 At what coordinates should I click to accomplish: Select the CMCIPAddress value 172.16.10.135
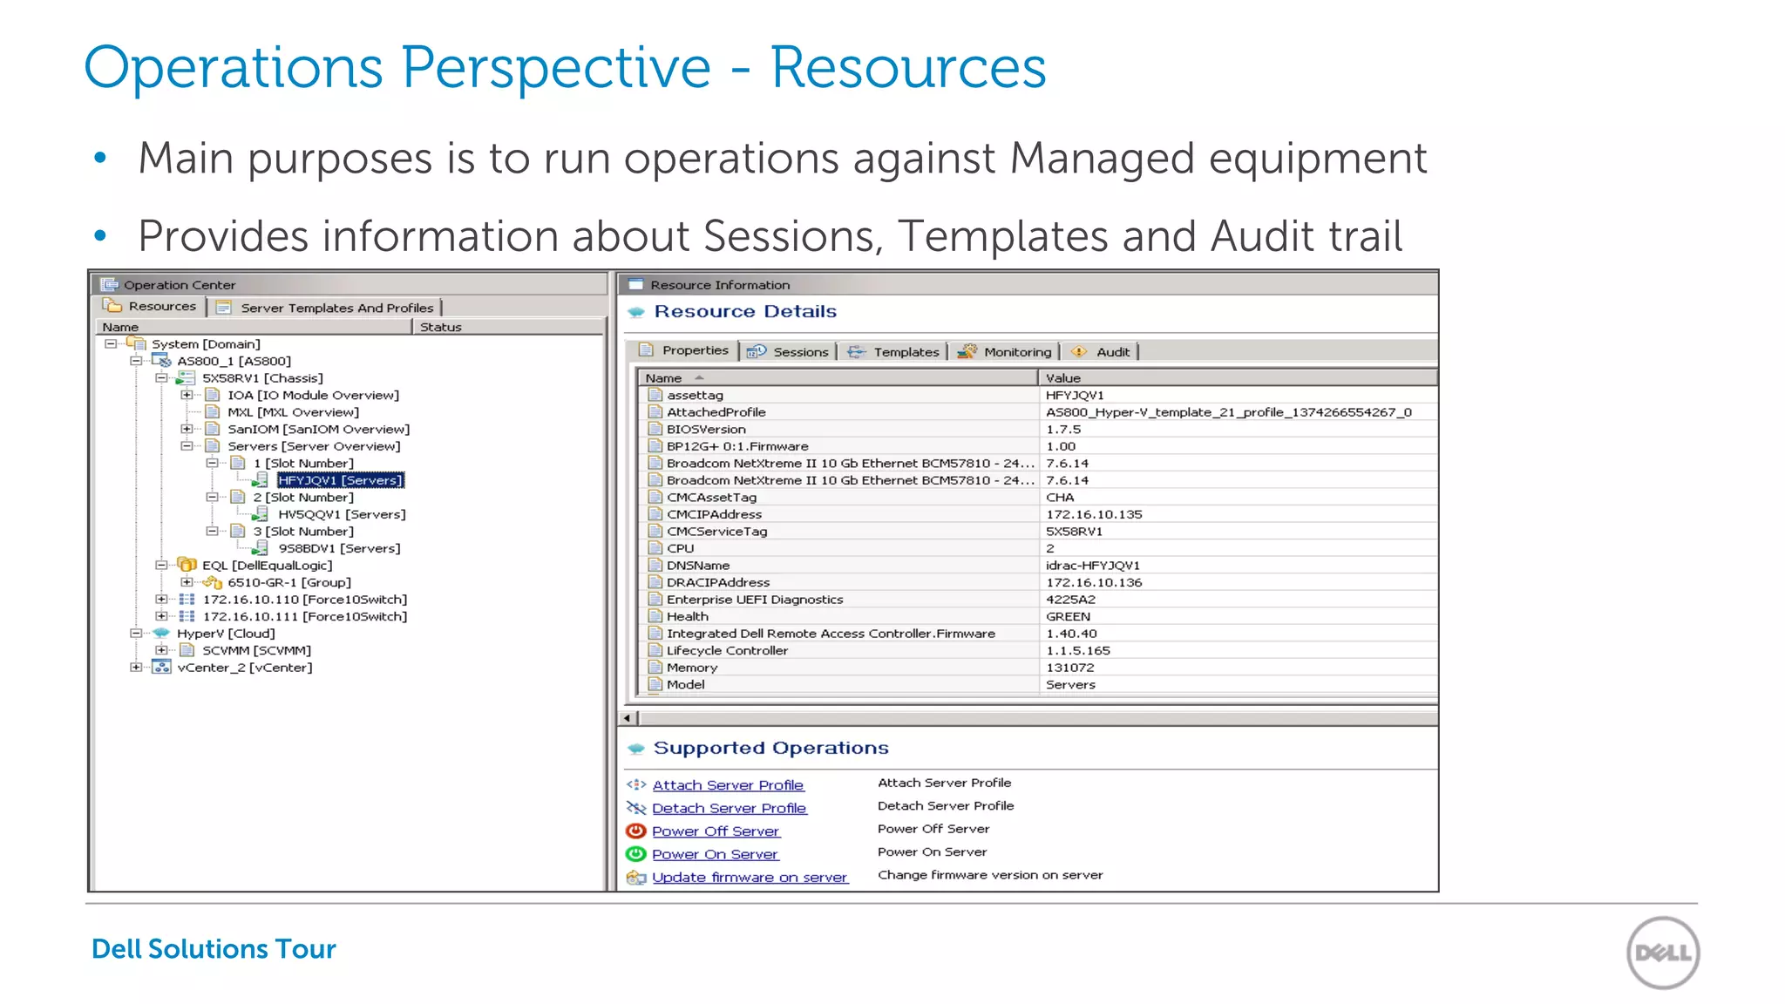point(1094,514)
